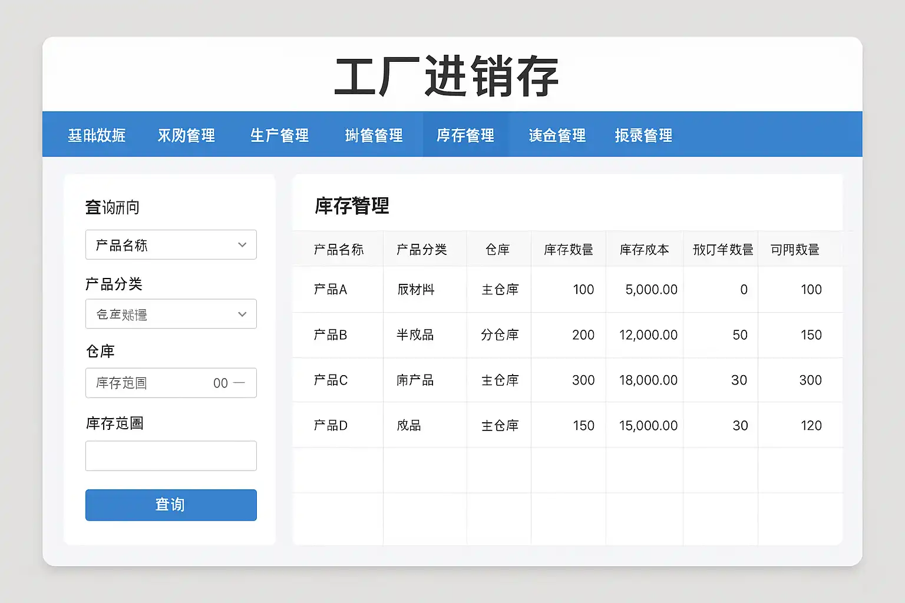Select the 产品A row in the table
This screenshot has height=603, width=905.
[331, 290]
